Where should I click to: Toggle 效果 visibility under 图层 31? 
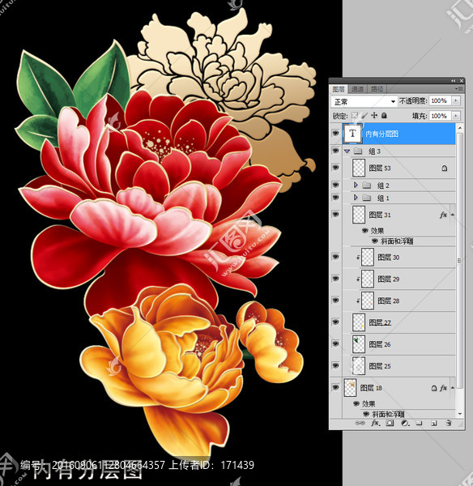pyautogui.click(x=365, y=231)
